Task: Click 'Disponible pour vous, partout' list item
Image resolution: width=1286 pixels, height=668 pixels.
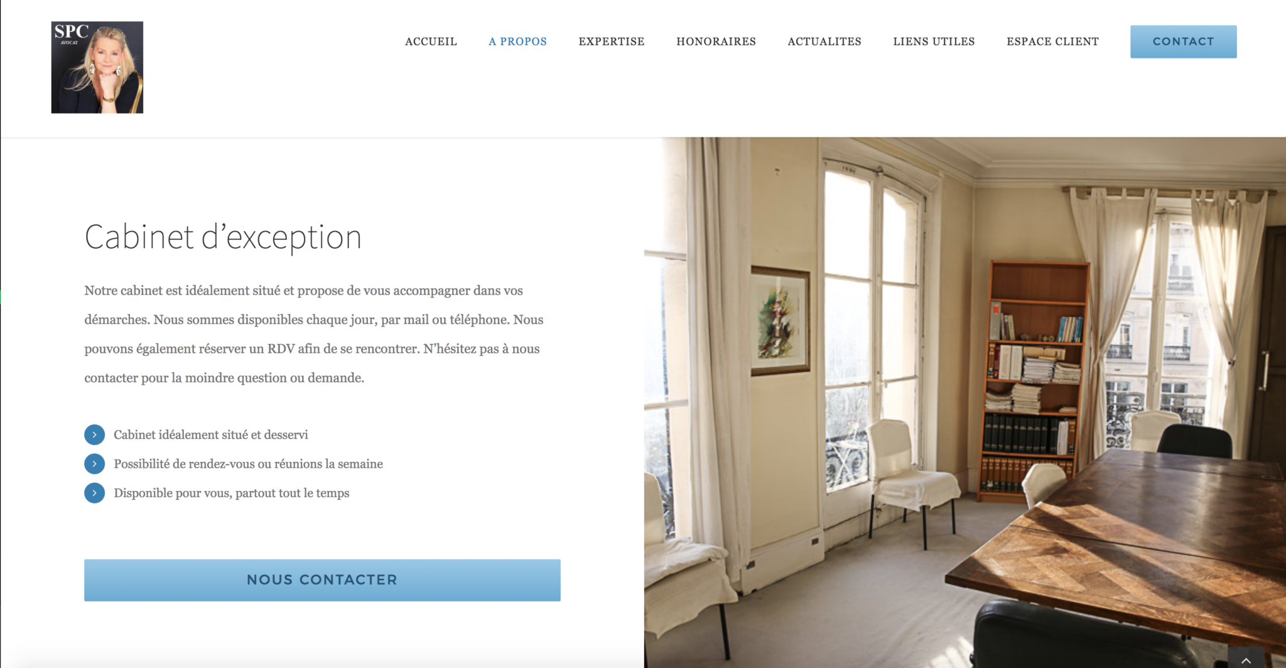Action: [x=231, y=493]
